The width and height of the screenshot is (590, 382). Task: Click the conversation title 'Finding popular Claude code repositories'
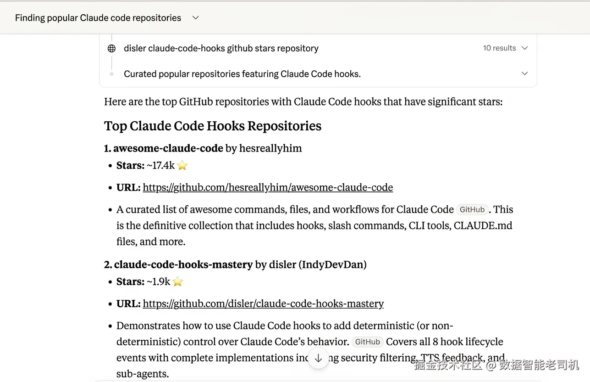coord(98,18)
